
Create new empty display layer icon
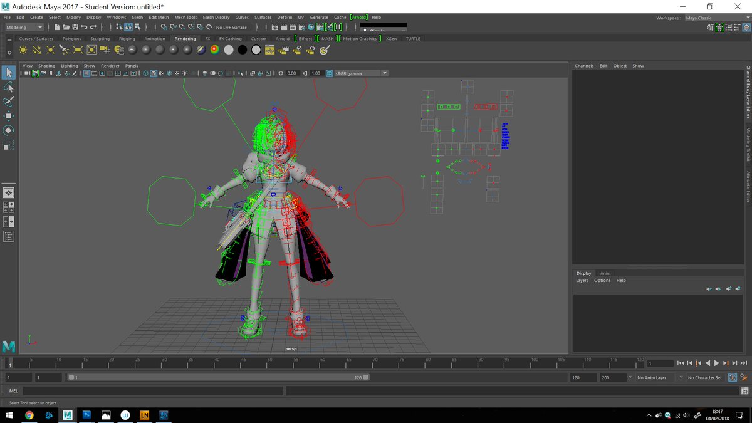pyautogui.click(x=728, y=289)
